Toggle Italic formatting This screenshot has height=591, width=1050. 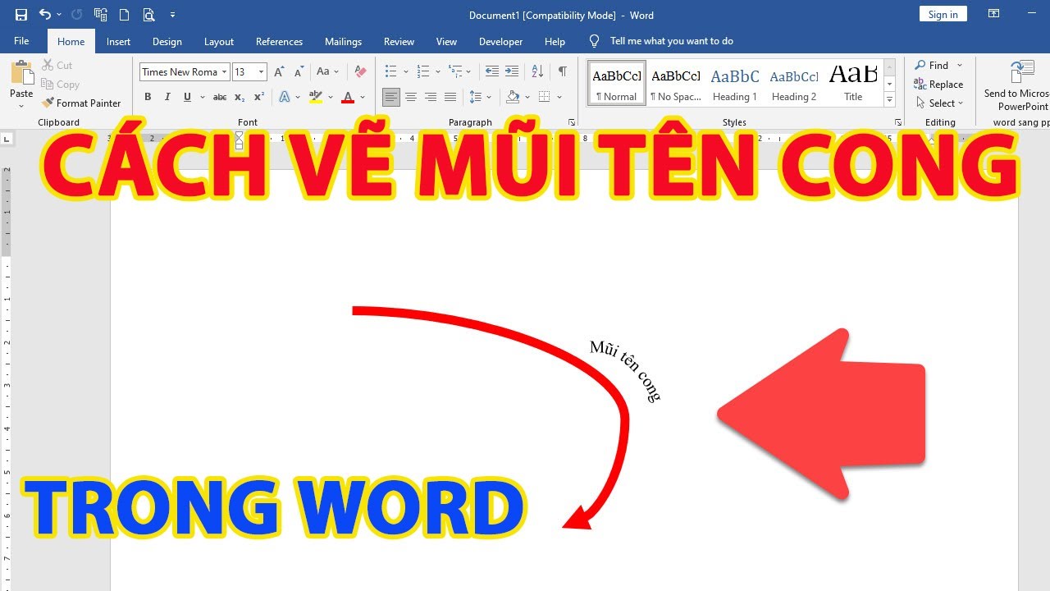coord(167,97)
